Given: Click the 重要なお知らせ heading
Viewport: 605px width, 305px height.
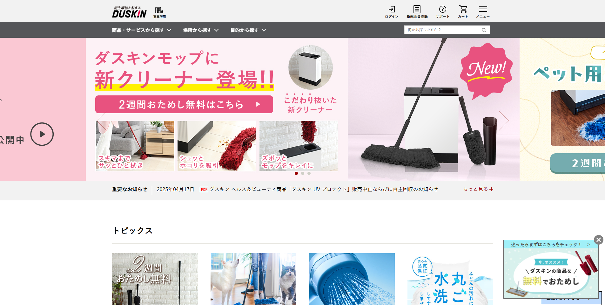Looking at the screenshot, I should click(x=130, y=189).
